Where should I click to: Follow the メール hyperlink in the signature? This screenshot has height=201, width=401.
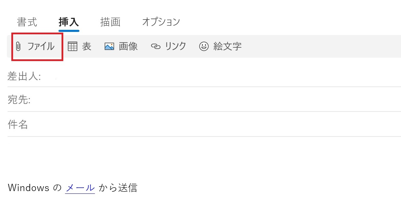coord(80,188)
